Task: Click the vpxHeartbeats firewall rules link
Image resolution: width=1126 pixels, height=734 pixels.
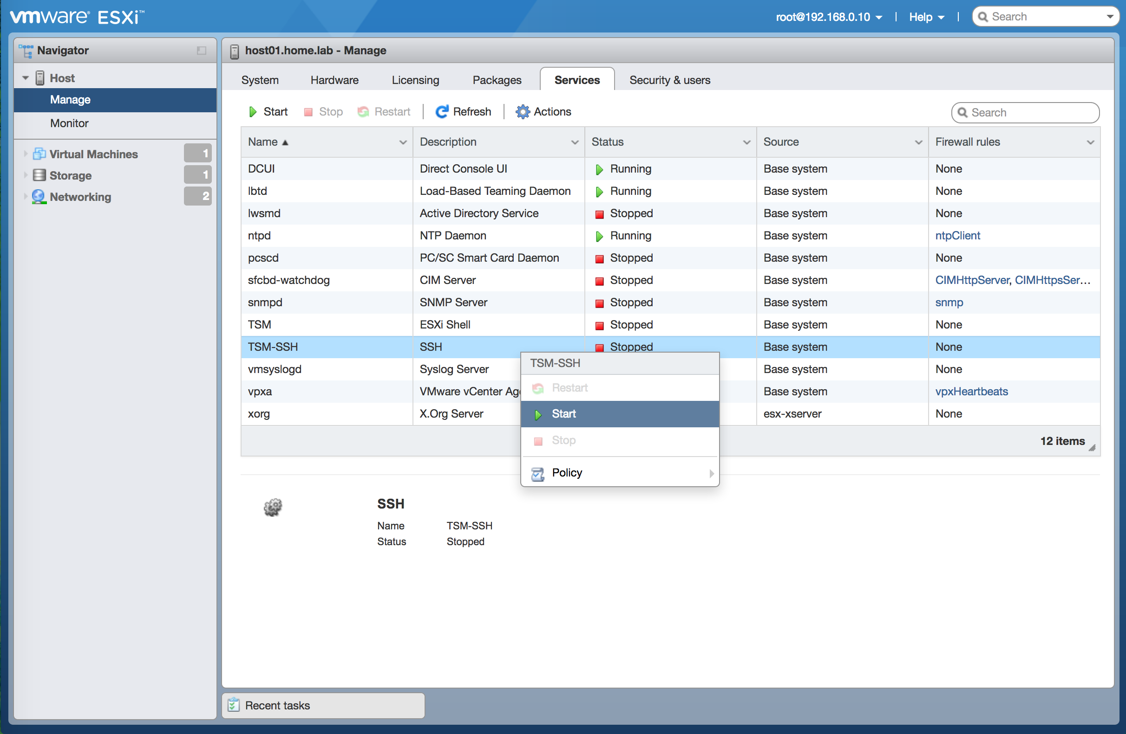Action: point(971,391)
